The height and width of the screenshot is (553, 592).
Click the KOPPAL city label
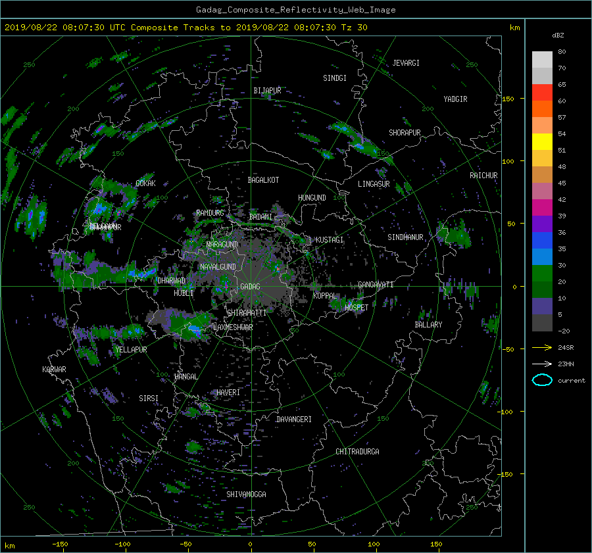click(325, 296)
